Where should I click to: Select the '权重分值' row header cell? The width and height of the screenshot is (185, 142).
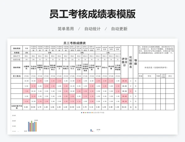click(17, 60)
